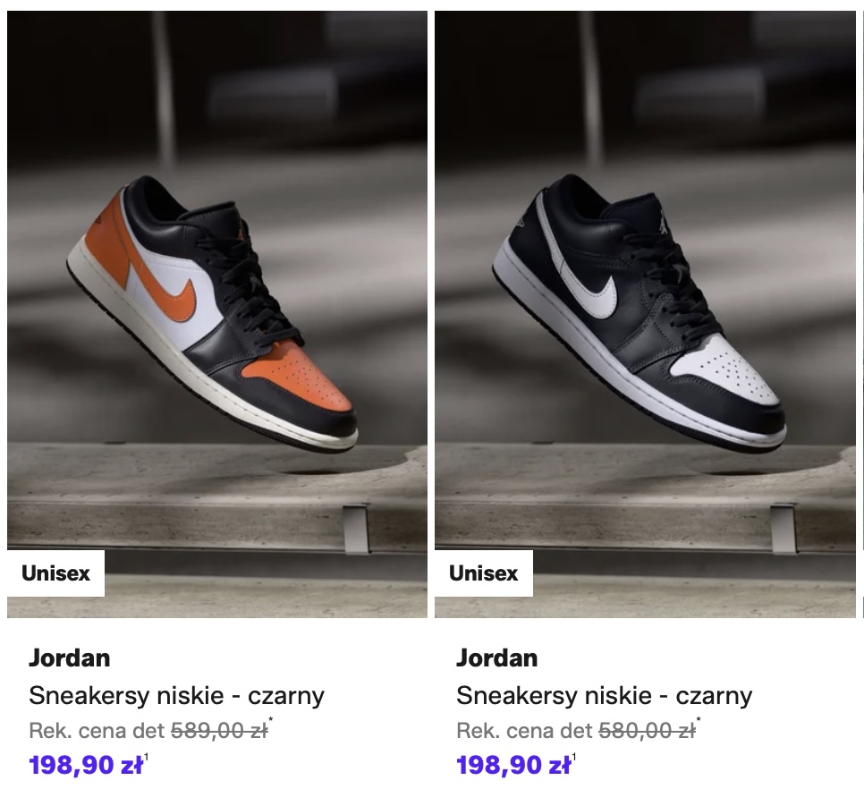This screenshot has height=789, width=864.
Task: Open the black and white Jordan sneaker image
Action: point(645,314)
